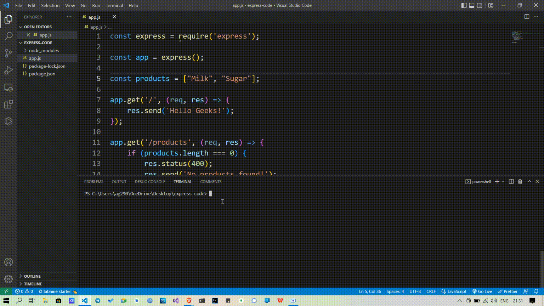This screenshot has width=544, height=306.
Task: Open the Search view in activity bar
Action: (x=8, y=36)
